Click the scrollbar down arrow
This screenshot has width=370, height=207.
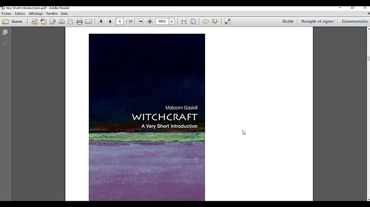point(368,199)
